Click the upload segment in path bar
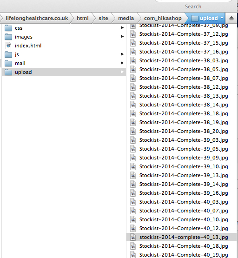The image size is (238, 258). 205,18
